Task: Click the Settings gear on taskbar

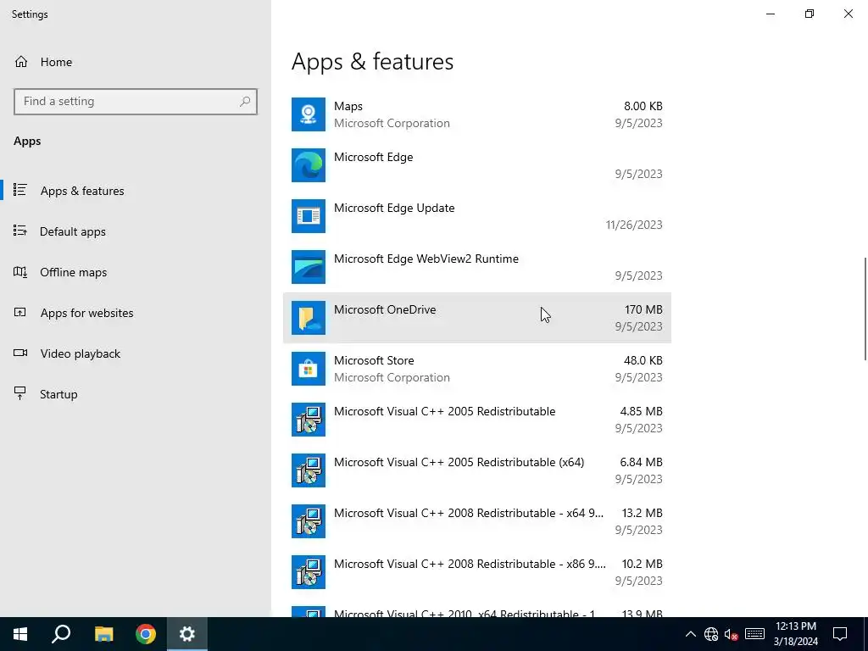Action: (x=187, y=634)
